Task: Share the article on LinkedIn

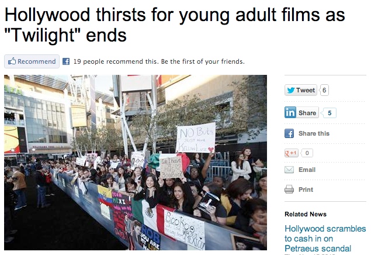Action: coord(301,112)
